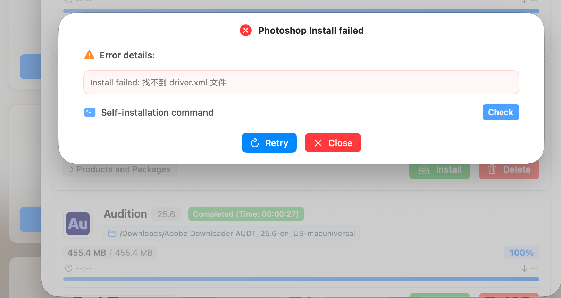This screenshot has height=298, width=561.
Task: Open the Audition download folder path
Action: tap(237, 233)
